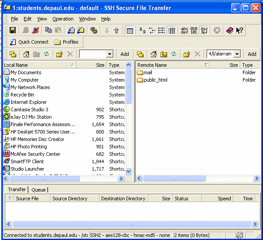Viewport: 263px width, 240px height.
Task: Click Add button next to local path
Action: click(x=125, y=54)
